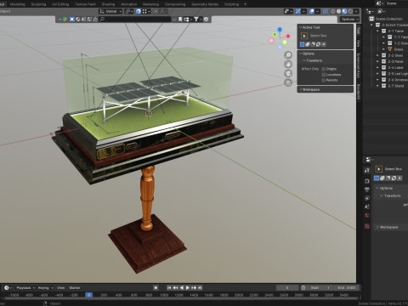
Task: Open the Geometry Nodes workspace tab
Action: 205,4
